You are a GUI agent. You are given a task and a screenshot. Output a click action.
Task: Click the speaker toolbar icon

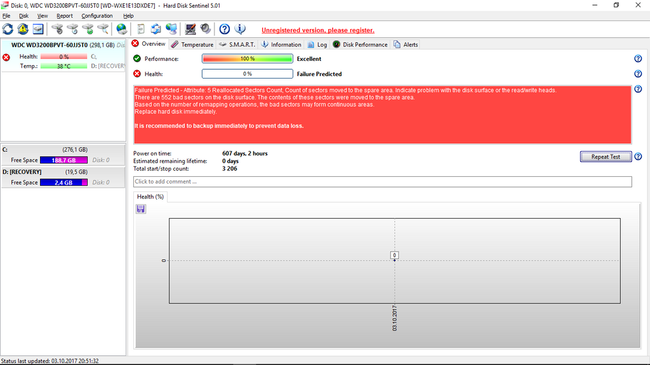tap(206, 29)
